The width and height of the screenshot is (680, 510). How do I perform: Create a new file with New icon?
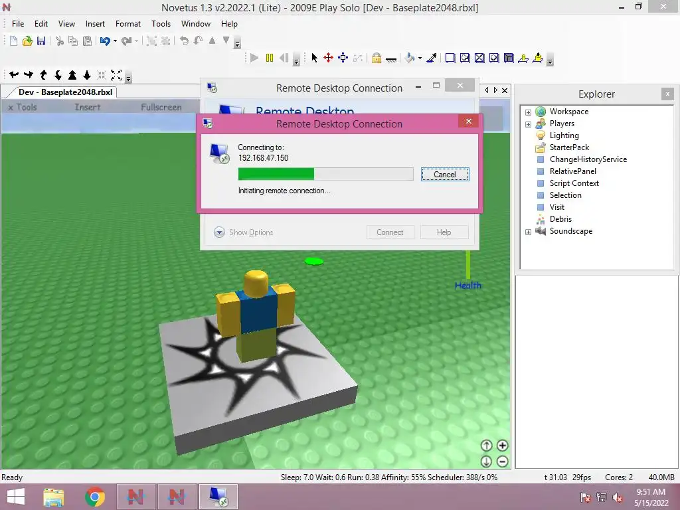pos(13,41)
